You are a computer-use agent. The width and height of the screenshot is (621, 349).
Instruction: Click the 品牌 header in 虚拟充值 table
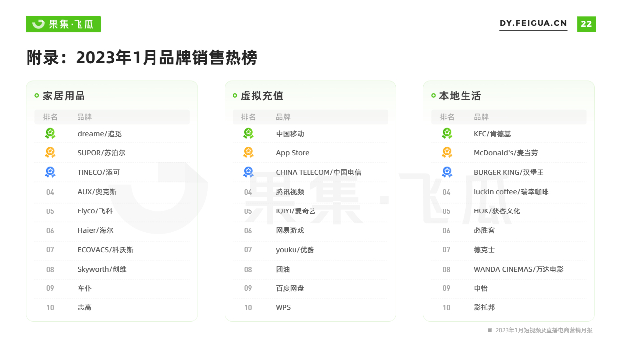tap(283, 117)
